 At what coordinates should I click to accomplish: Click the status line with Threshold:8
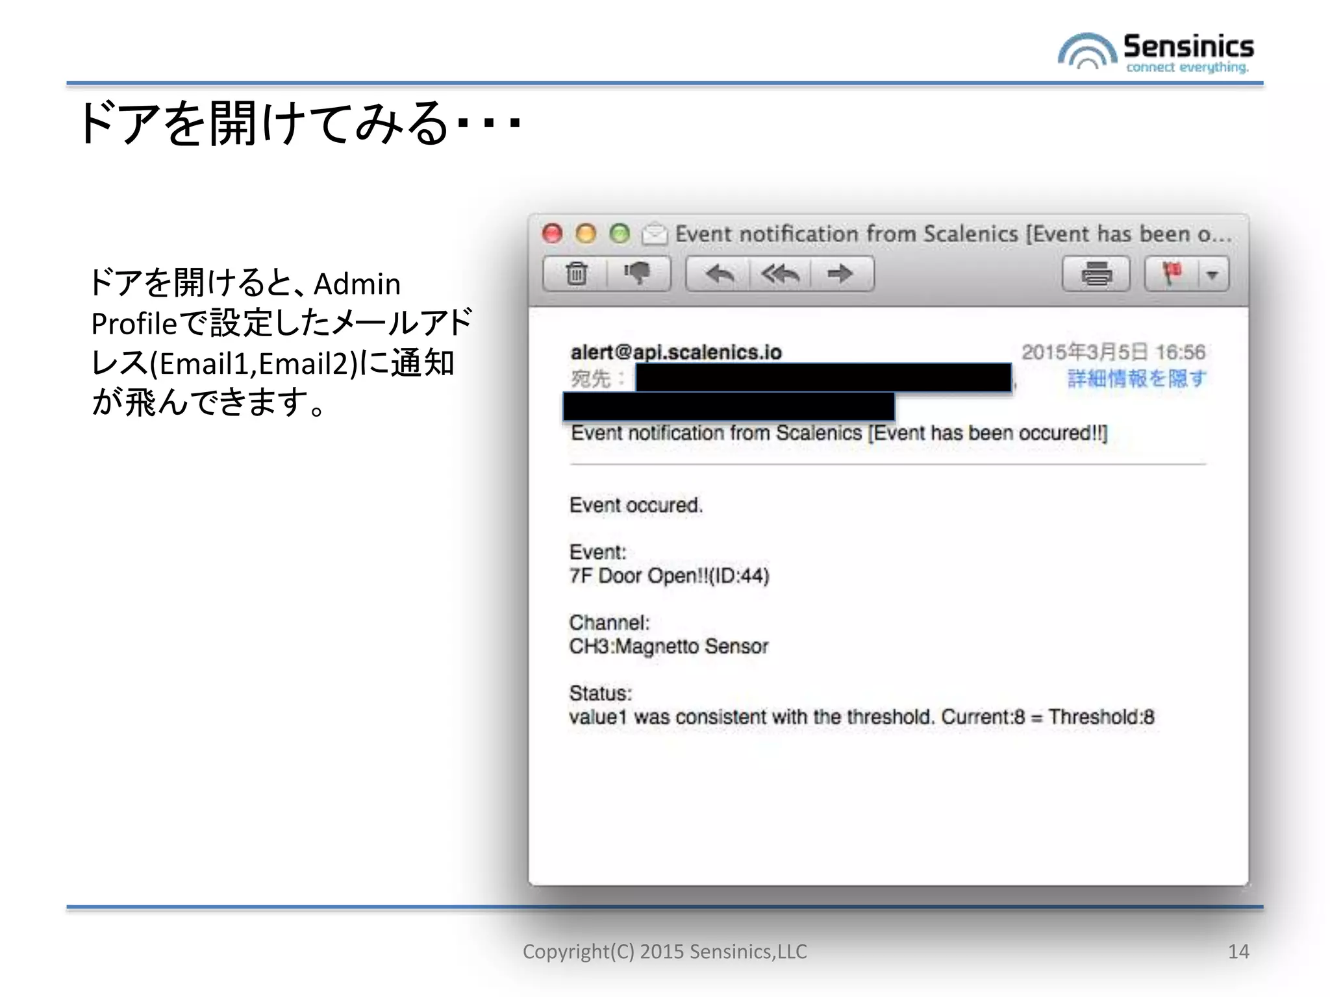[x=861, y=717]
